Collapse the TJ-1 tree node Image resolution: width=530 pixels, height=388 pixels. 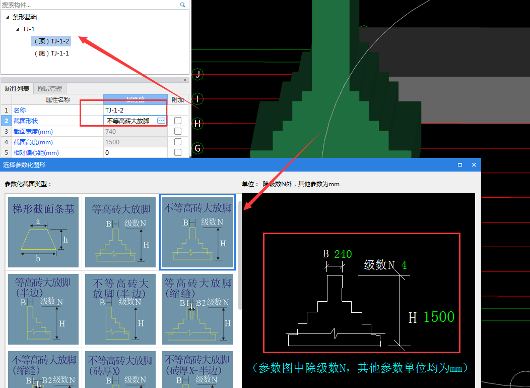(18, 29)
